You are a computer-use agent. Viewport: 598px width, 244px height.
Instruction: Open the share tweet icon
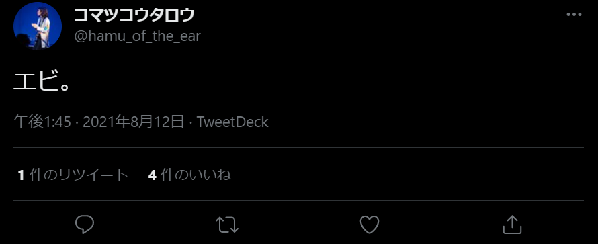pyautogui.click(x=512, y=225)
